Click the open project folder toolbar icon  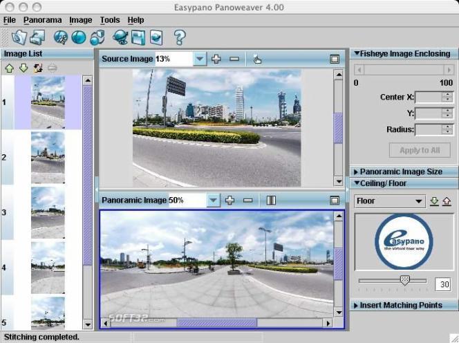point(19,37)
